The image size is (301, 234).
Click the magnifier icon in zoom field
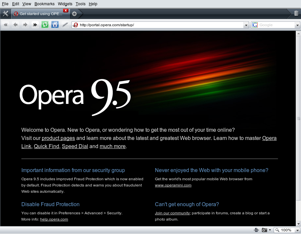(277, 230)
